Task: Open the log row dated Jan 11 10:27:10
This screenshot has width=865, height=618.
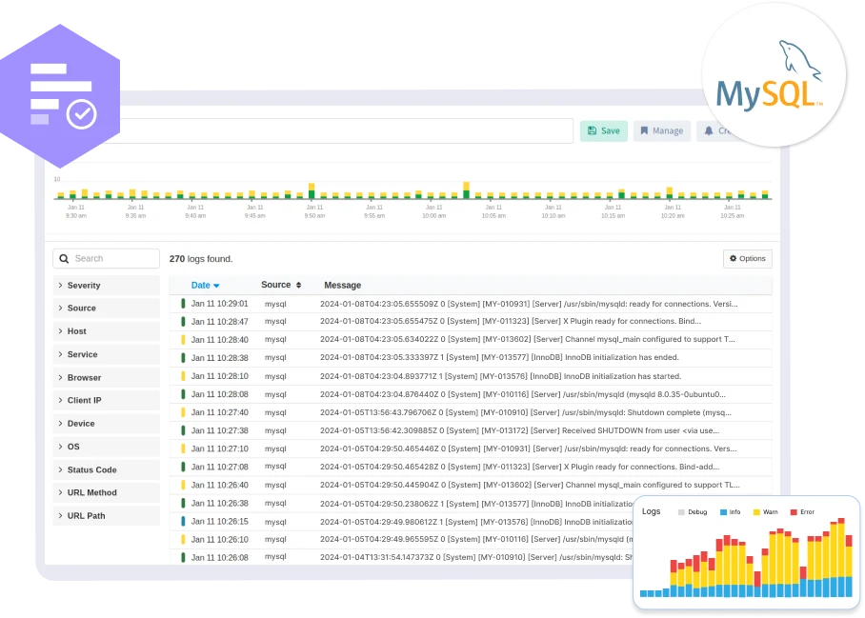Action: tap(471, 449)
